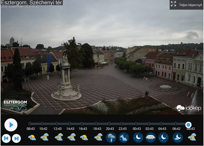Select the 14:43 timeline marker
Screen dimensions: 204x146
click(69, 124)
